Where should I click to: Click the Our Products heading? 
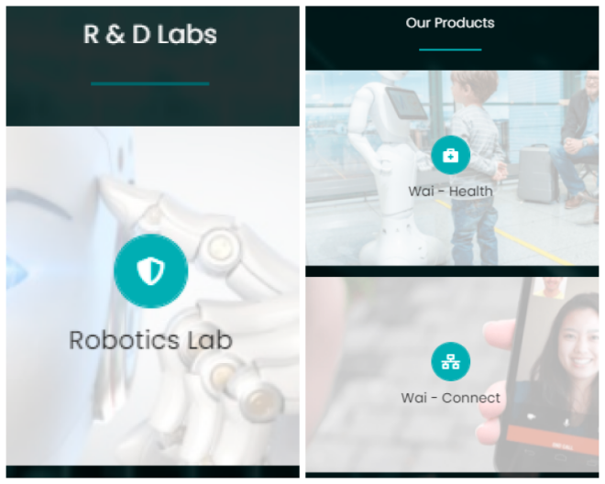[x=450, y=23]
